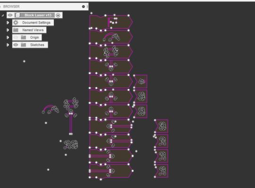The image size is (255, 188).
Task: Click the Document Settings gear icon
Action: click(x=16, y=23)
